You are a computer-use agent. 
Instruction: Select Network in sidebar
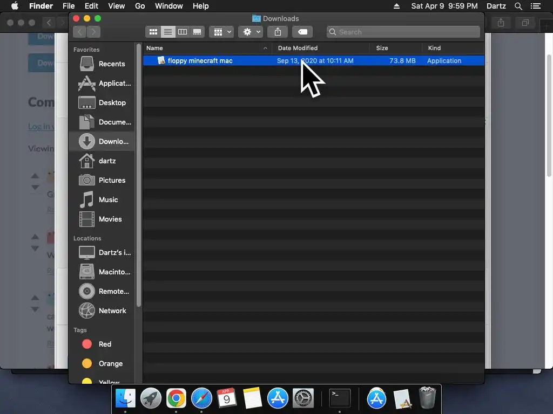pos(102,310)
